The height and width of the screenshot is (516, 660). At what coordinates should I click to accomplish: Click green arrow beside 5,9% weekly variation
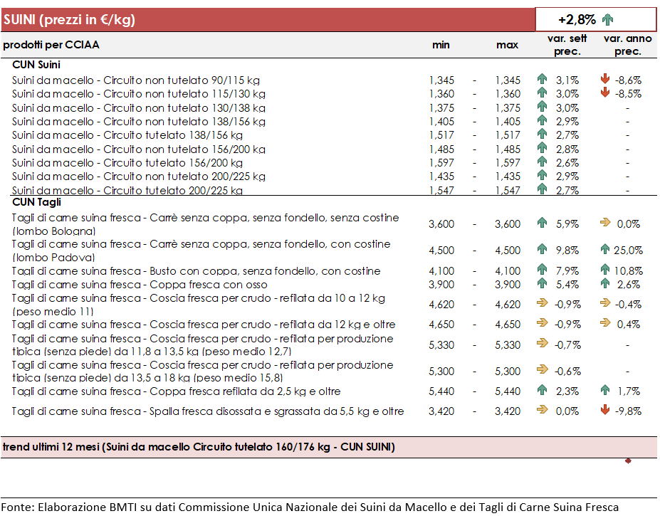click(x=542, y=223)
